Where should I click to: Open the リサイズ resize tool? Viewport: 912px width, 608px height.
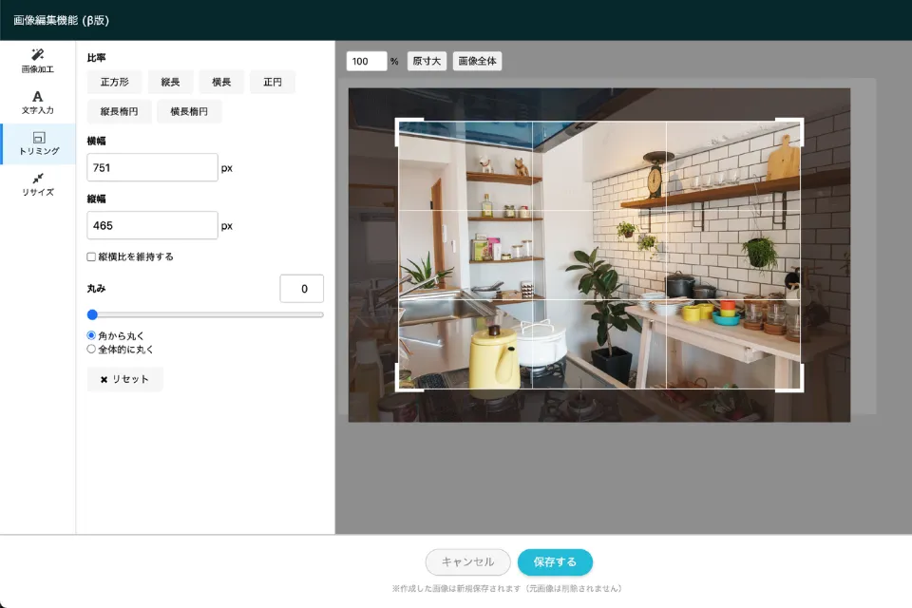tap(38, 184)
